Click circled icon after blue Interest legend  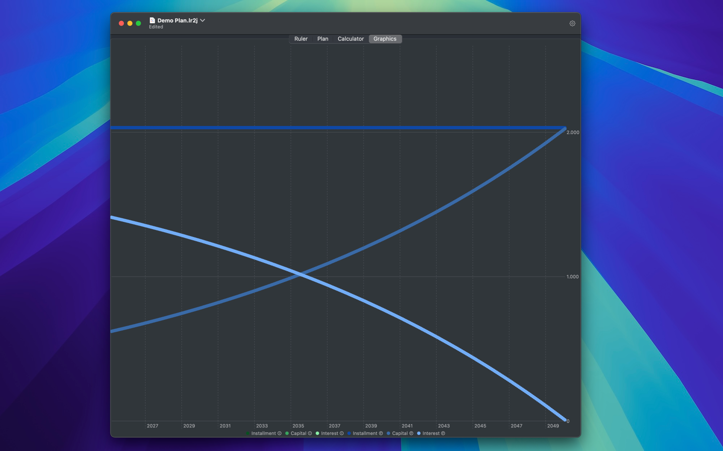click(x=443, y=433)
